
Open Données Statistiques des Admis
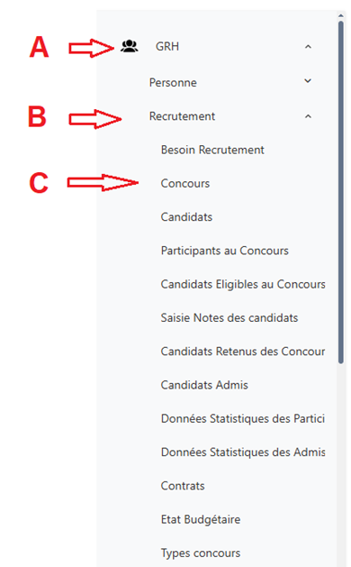[243, 453]
